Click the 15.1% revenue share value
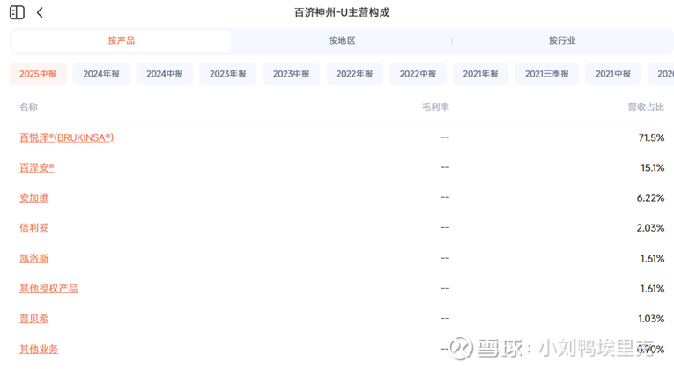 coord(653,167)
